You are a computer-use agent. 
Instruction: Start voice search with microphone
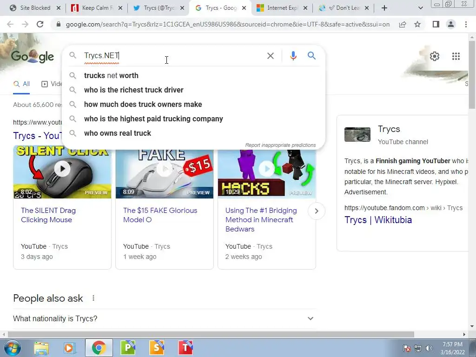tap(293, 56)
